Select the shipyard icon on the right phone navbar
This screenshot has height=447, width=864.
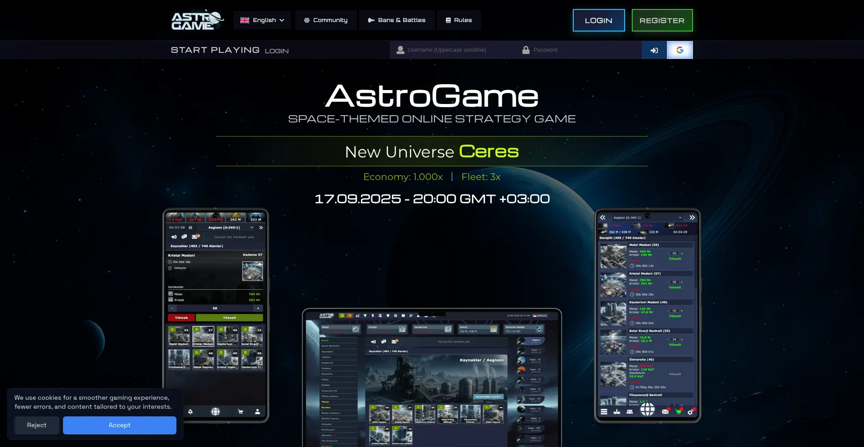pyautogui.click(x=616, y=411)
